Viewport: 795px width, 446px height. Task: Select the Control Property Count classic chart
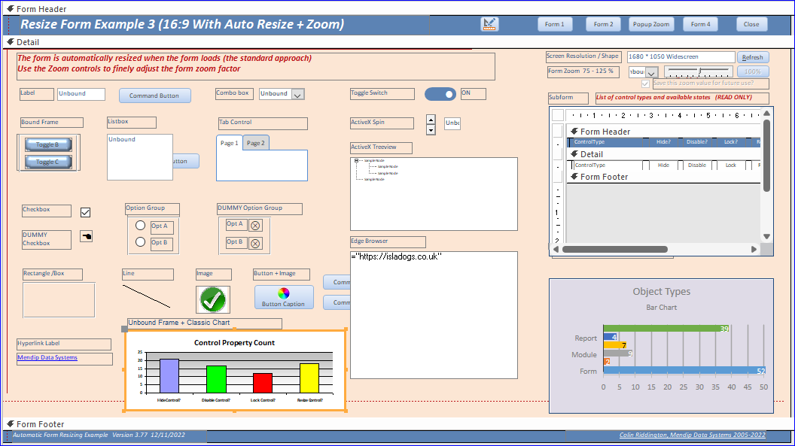tap(235, 371)
